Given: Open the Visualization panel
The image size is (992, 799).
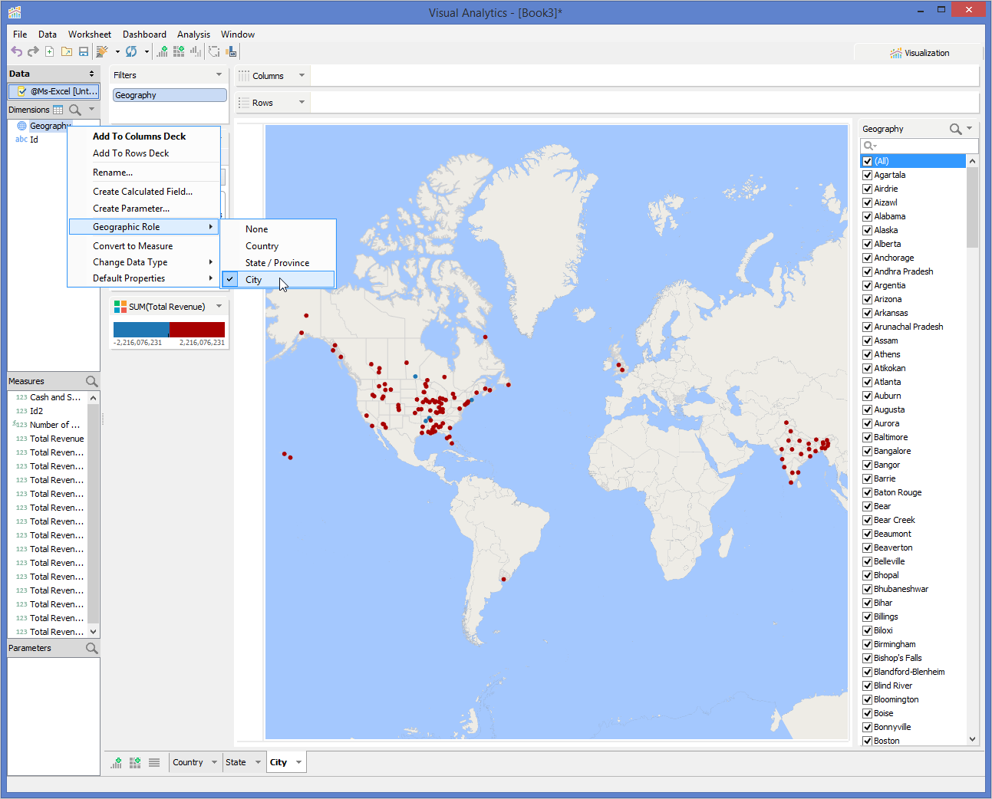Looking at the screenshot, I should click(x=919, y=53).
